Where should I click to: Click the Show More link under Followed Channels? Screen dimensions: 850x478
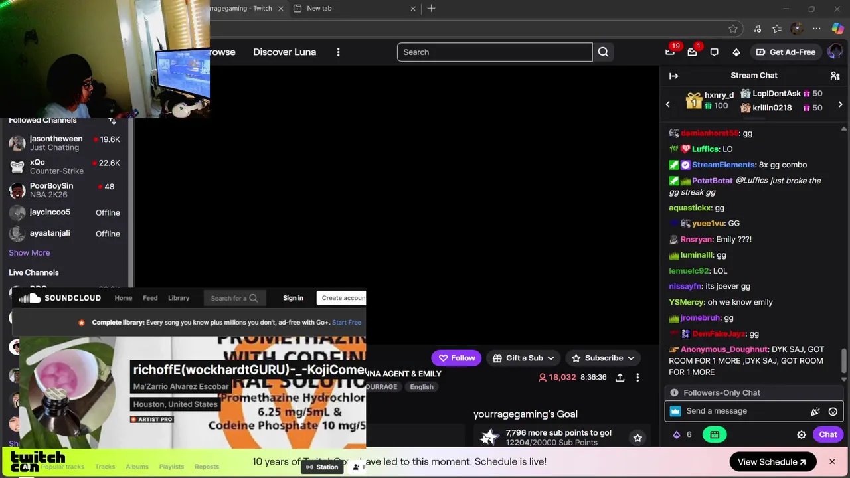29,252
